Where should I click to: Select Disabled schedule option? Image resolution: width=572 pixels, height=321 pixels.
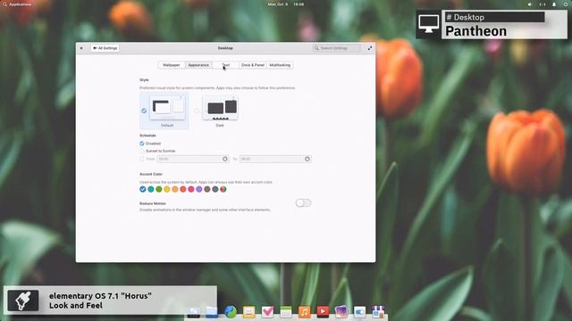pyautogui.click(x=142, y=144)
